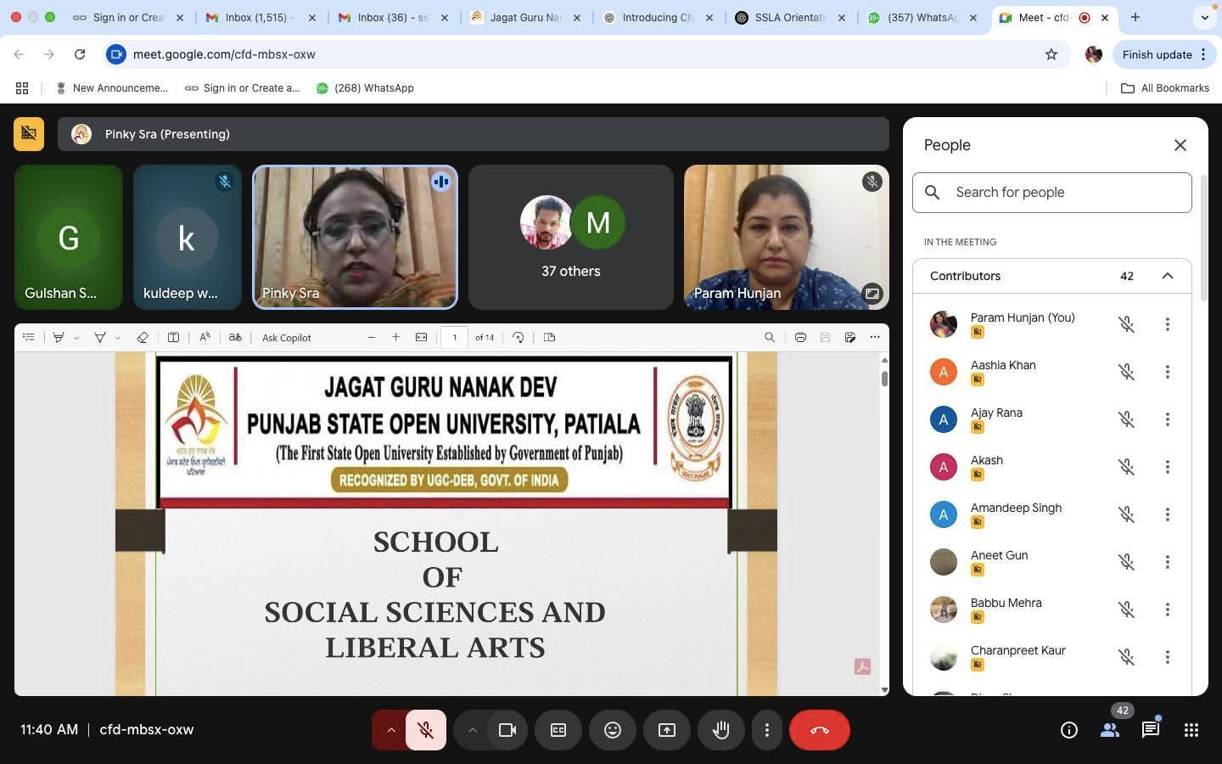Switch to Inbox (36) Gmail tab
This screenshot has width=1222, height=764.
393,17
